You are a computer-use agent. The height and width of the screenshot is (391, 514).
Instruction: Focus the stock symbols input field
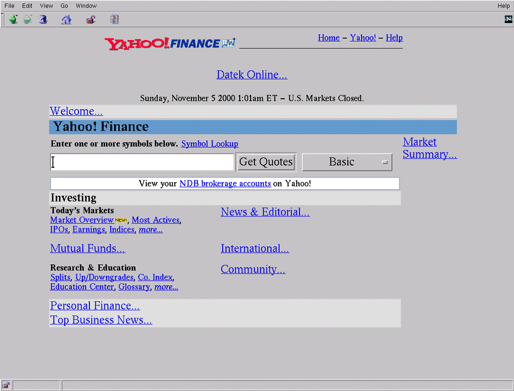142,162
